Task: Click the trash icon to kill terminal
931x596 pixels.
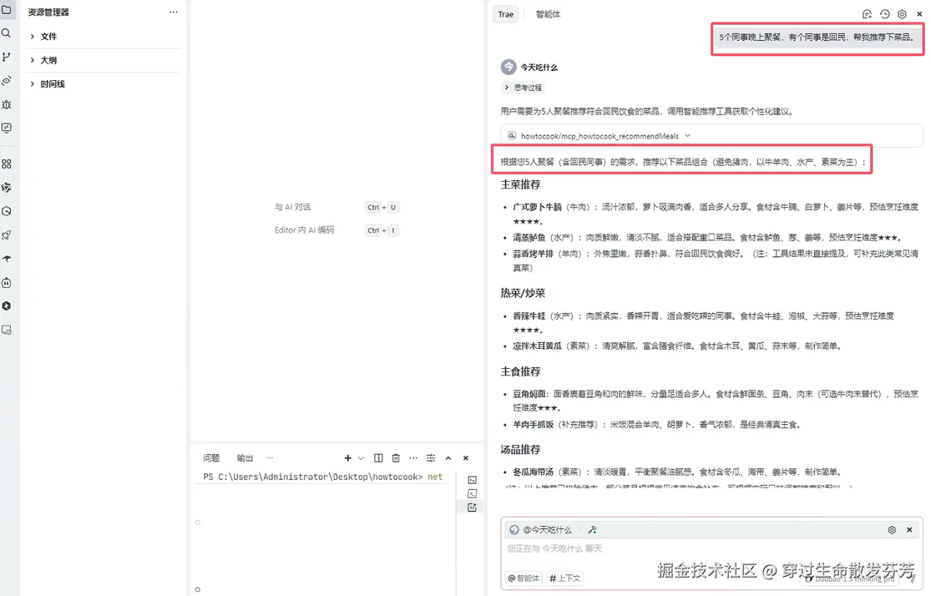Action: 396,457
